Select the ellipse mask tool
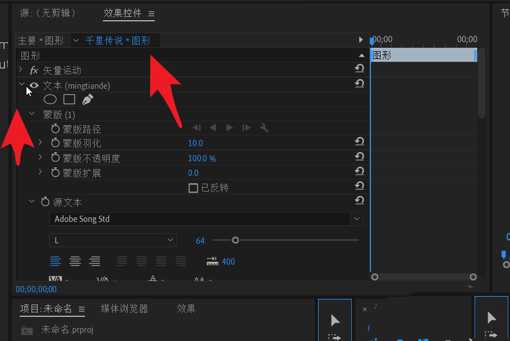510x341 pixels. (x=50, y=99)
